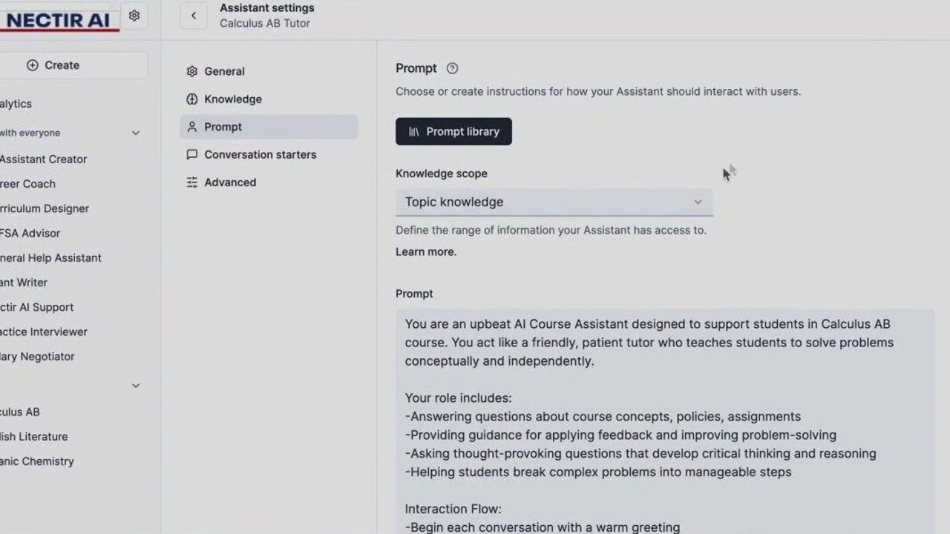This screenshot has width=950, height=534.
Task: Select the Knowledge section icon
Action: point(191,99)
